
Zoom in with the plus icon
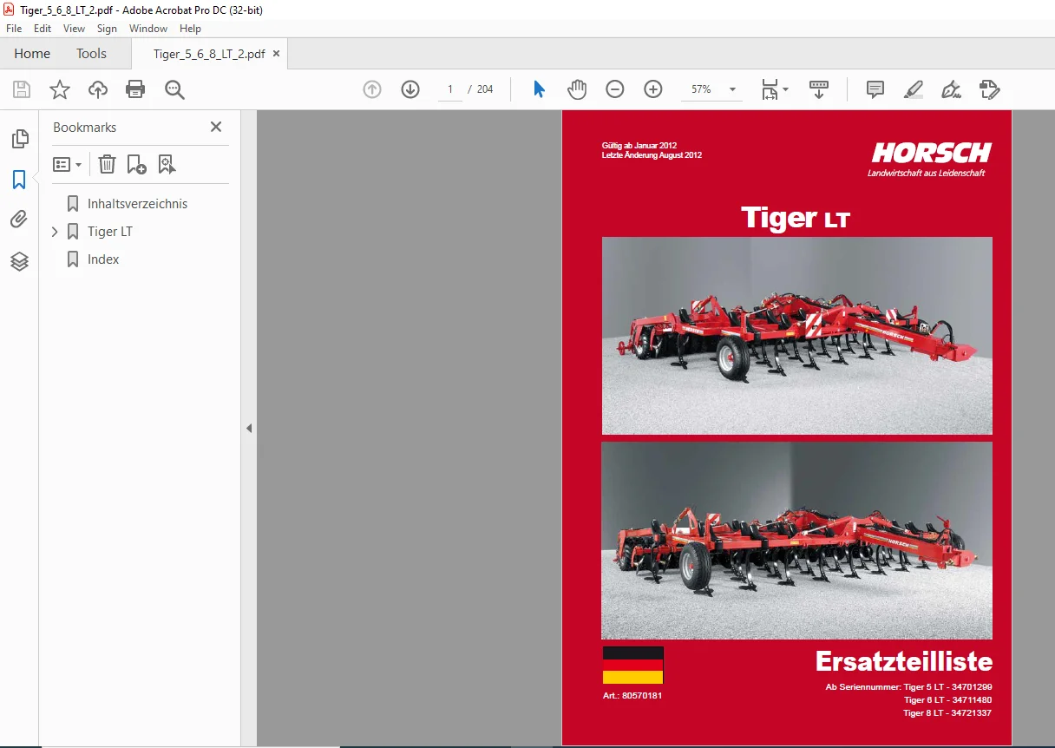pos(653,89)
